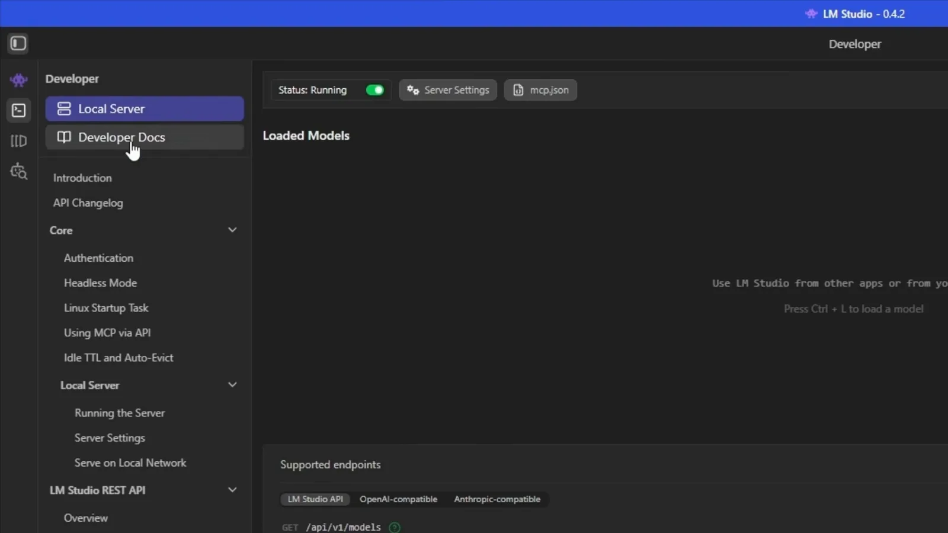Collapse the Local Server docs subsection chevron
The height and width of the screenshot is (533, 948).
pos(232,385)
